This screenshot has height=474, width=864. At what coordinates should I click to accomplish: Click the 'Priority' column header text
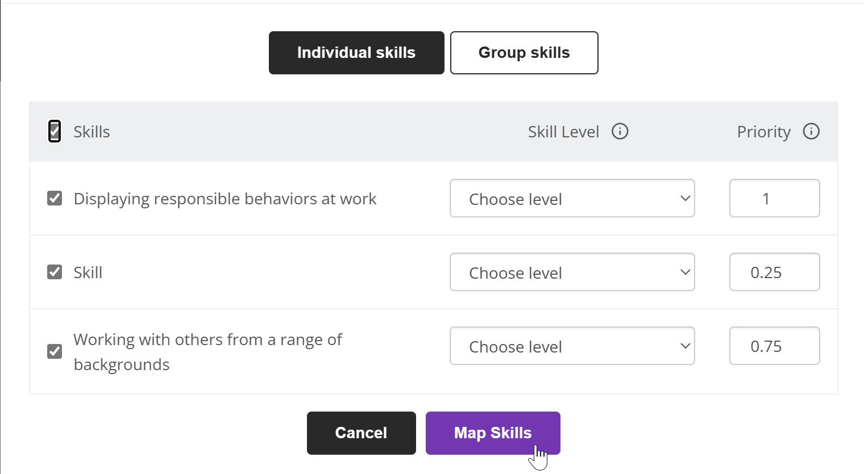click(x=764, y=132)
